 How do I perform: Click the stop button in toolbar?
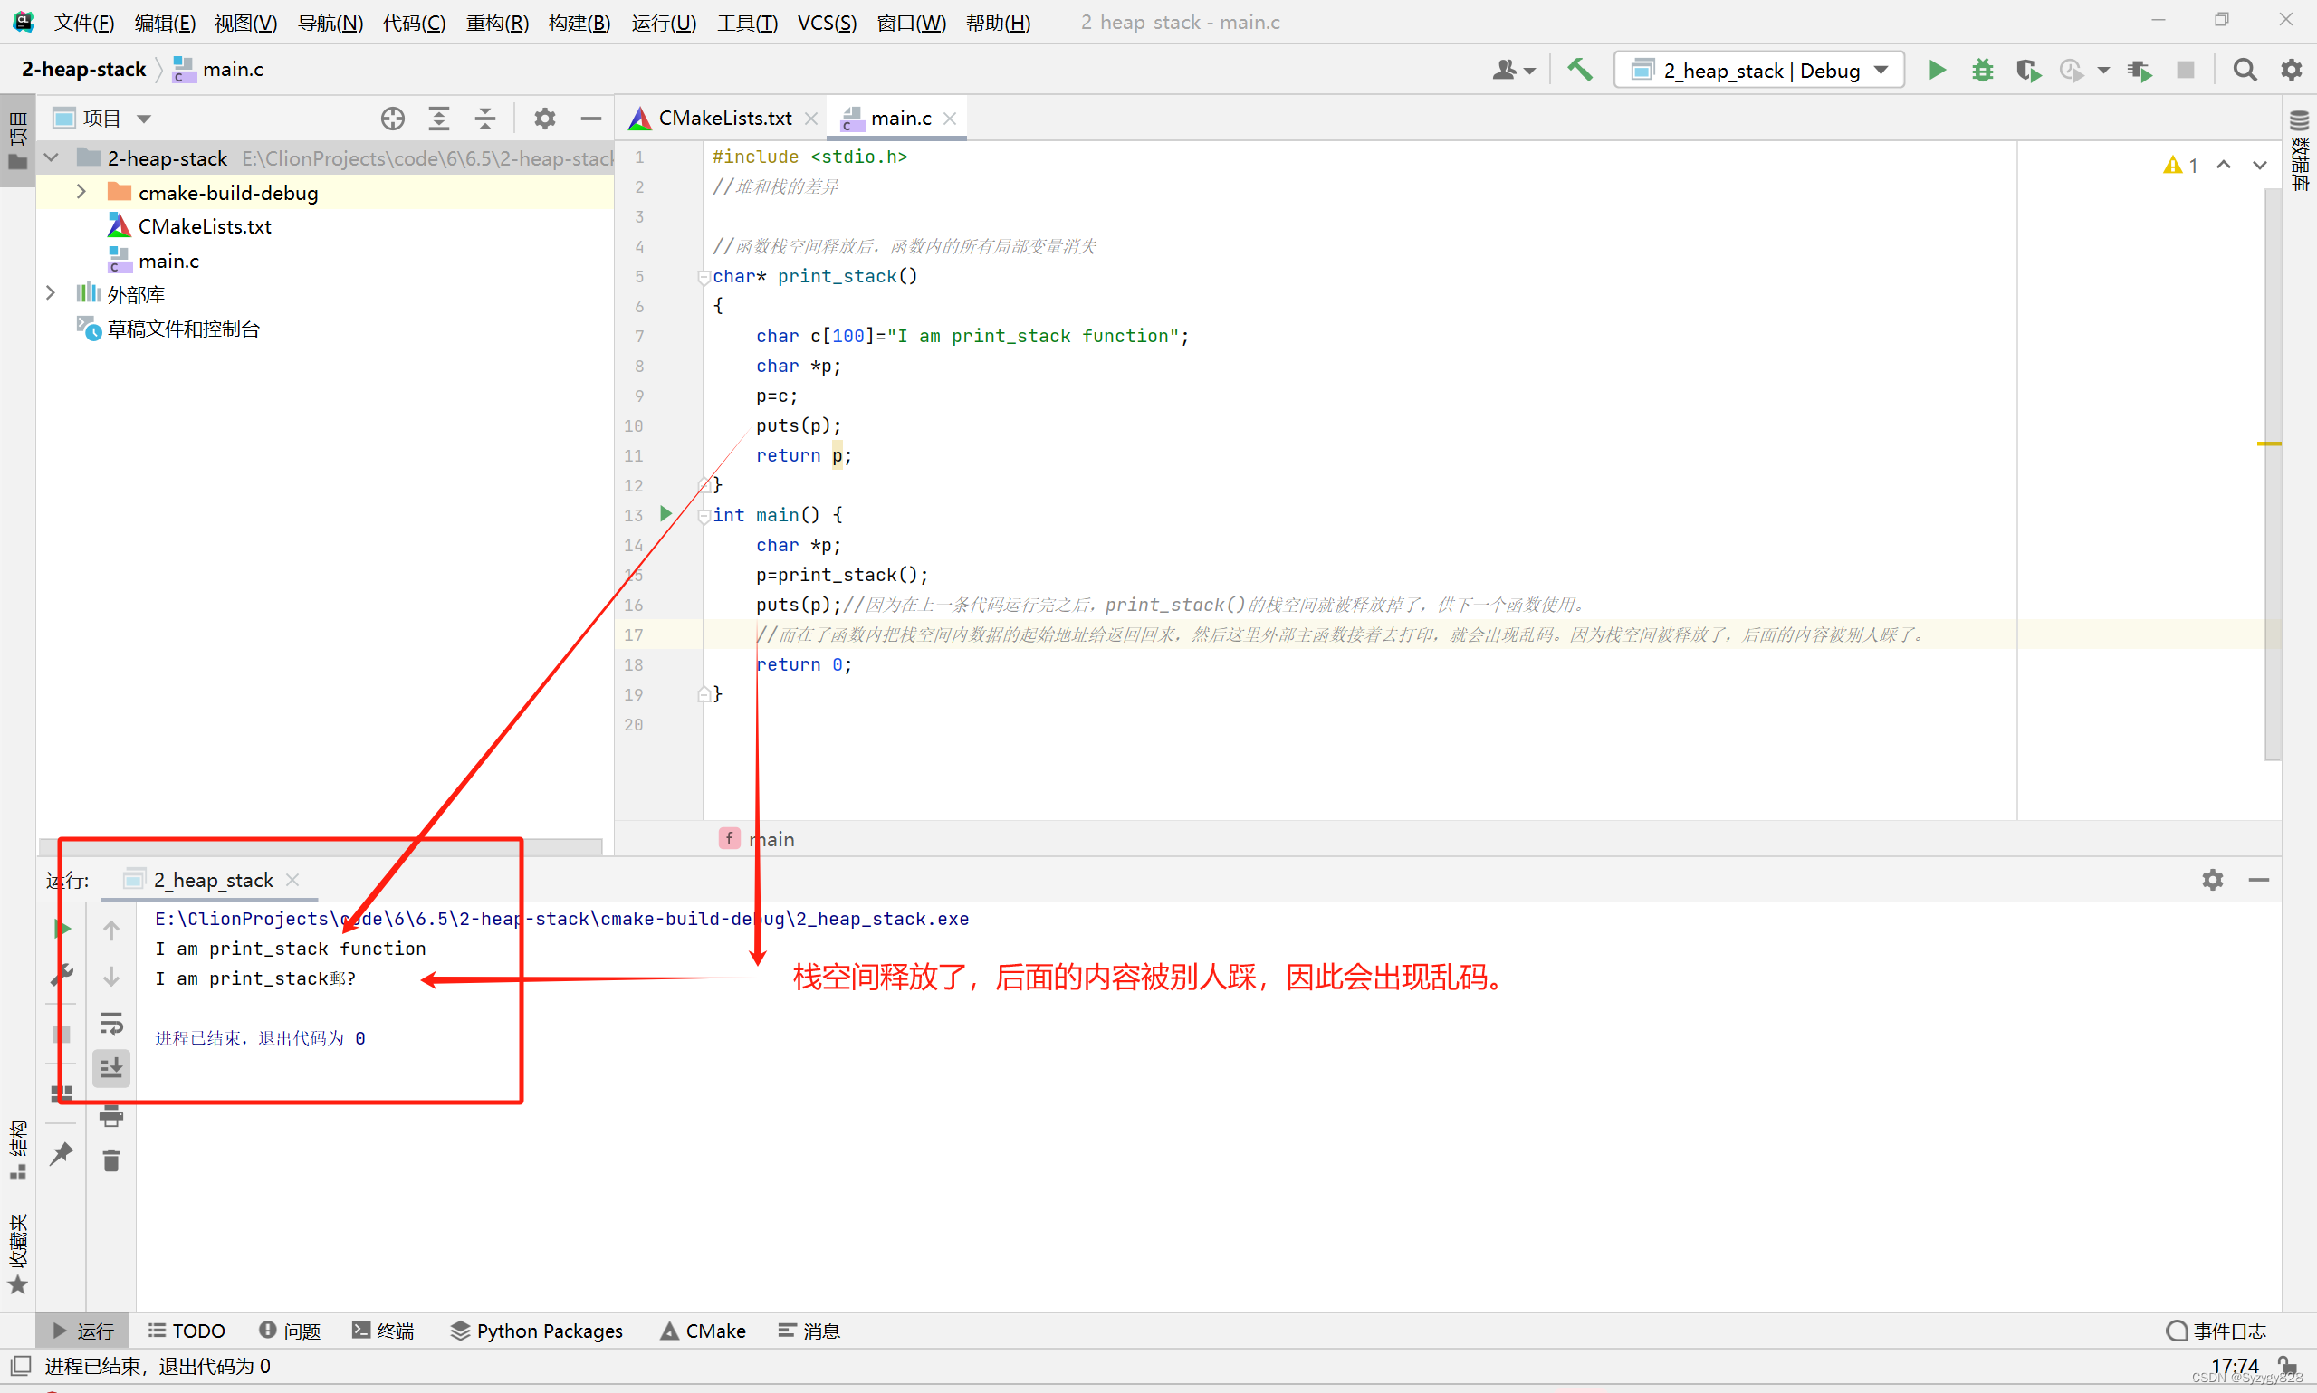(2186, 71)
